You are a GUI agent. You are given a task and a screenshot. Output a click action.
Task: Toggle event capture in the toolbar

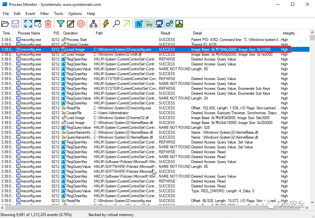click(x=28, y=24)
